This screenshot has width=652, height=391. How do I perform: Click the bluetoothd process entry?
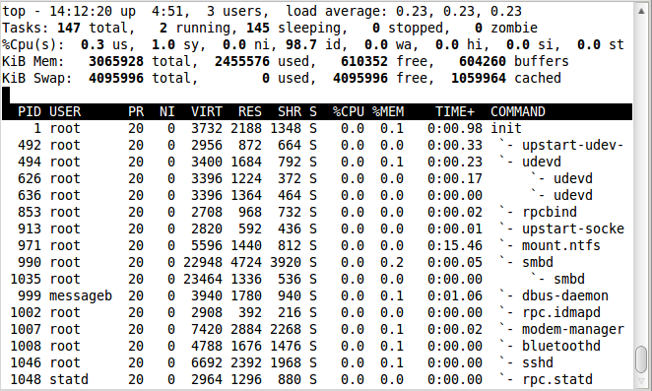[x=561, y=346]
